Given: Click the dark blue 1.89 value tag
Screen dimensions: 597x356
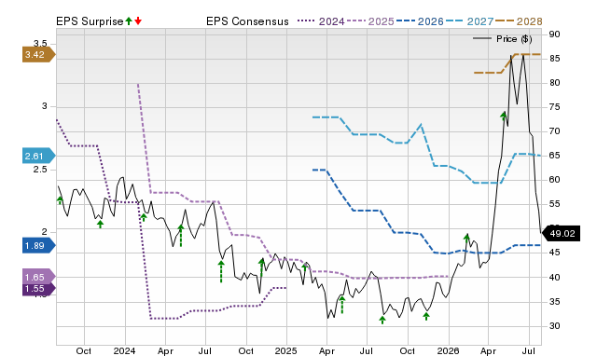Looking at the screenshot, I should tap(39, 246).
